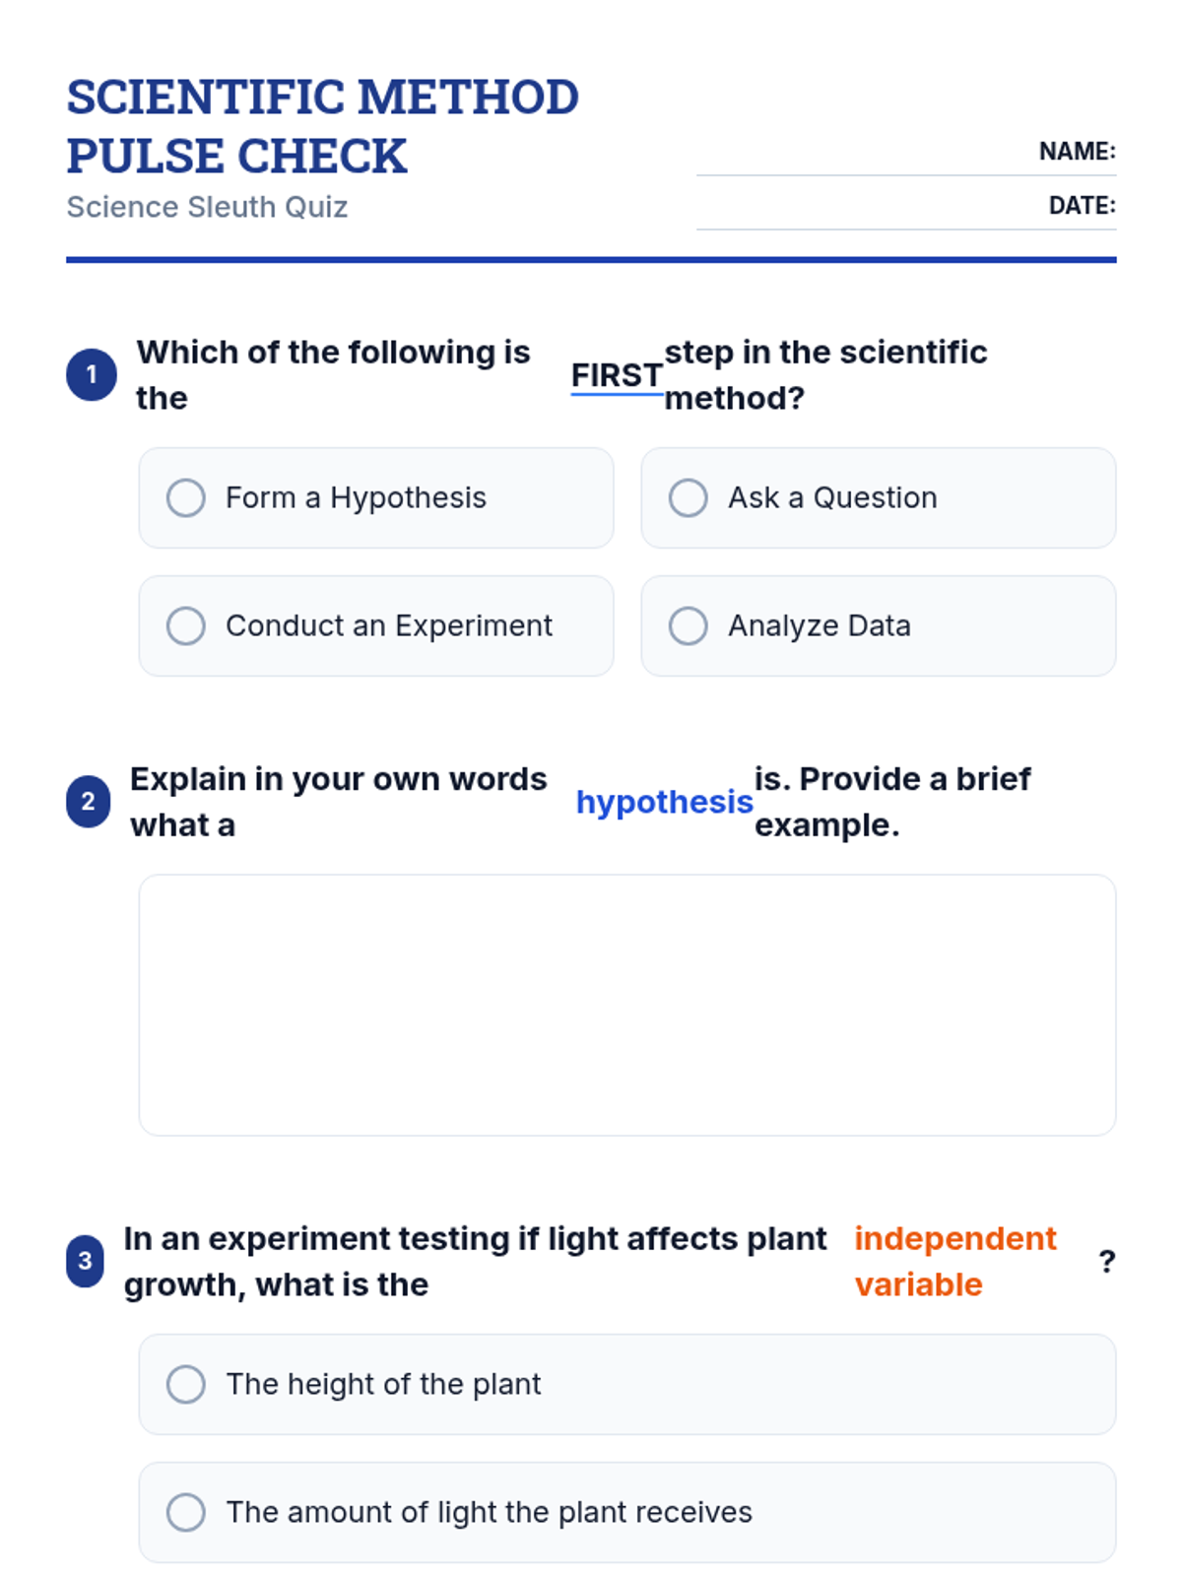Click the 'Scientific Method Pulse Check' title
This screenshot has width=1182, height=1576.
click(322, 126)
